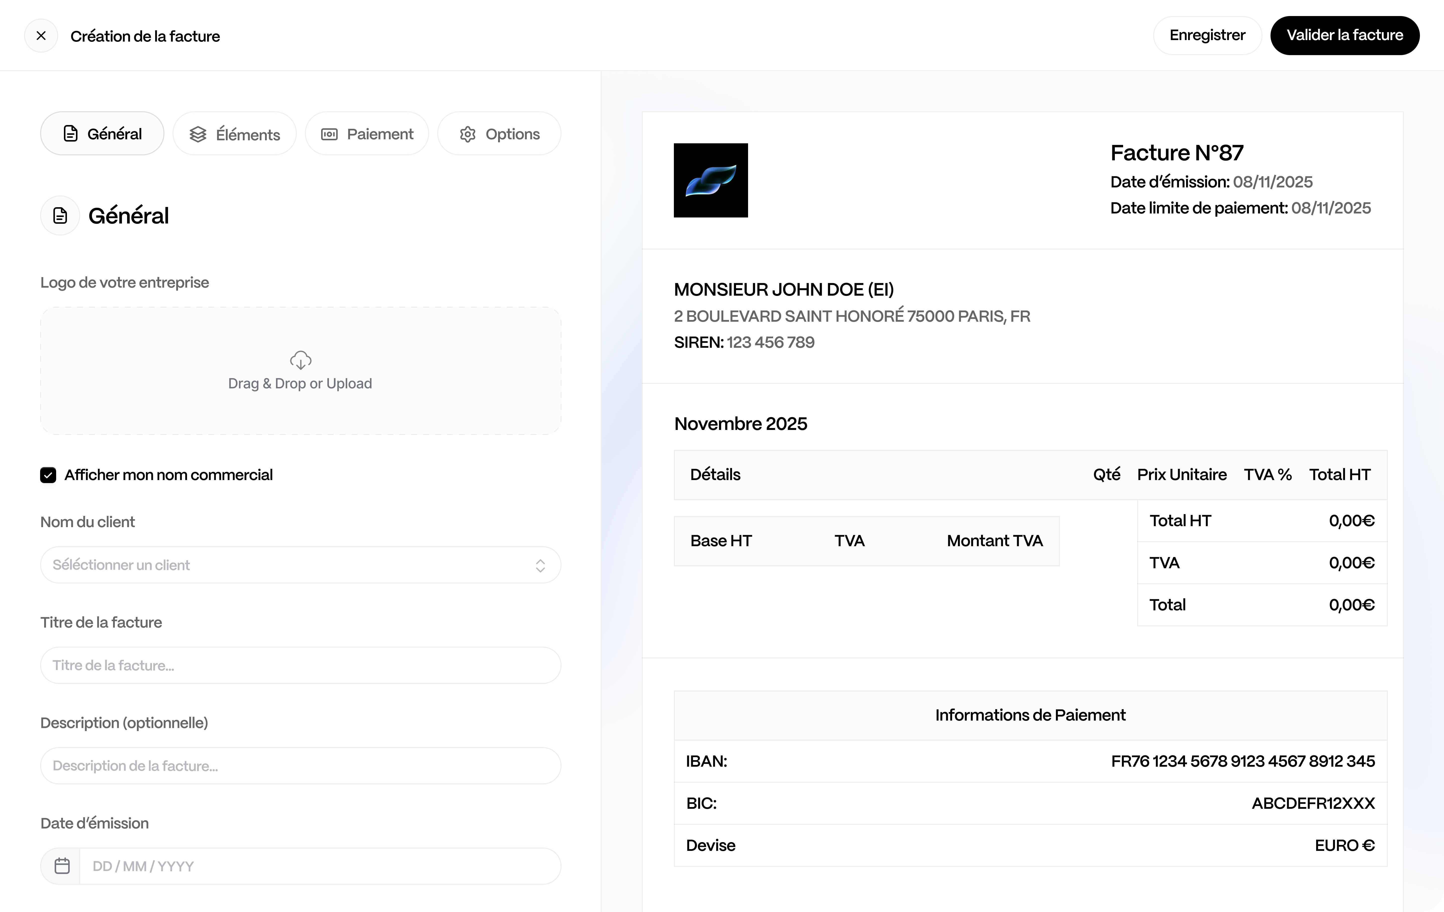Click the Enregistrer button

point(1207,35)
